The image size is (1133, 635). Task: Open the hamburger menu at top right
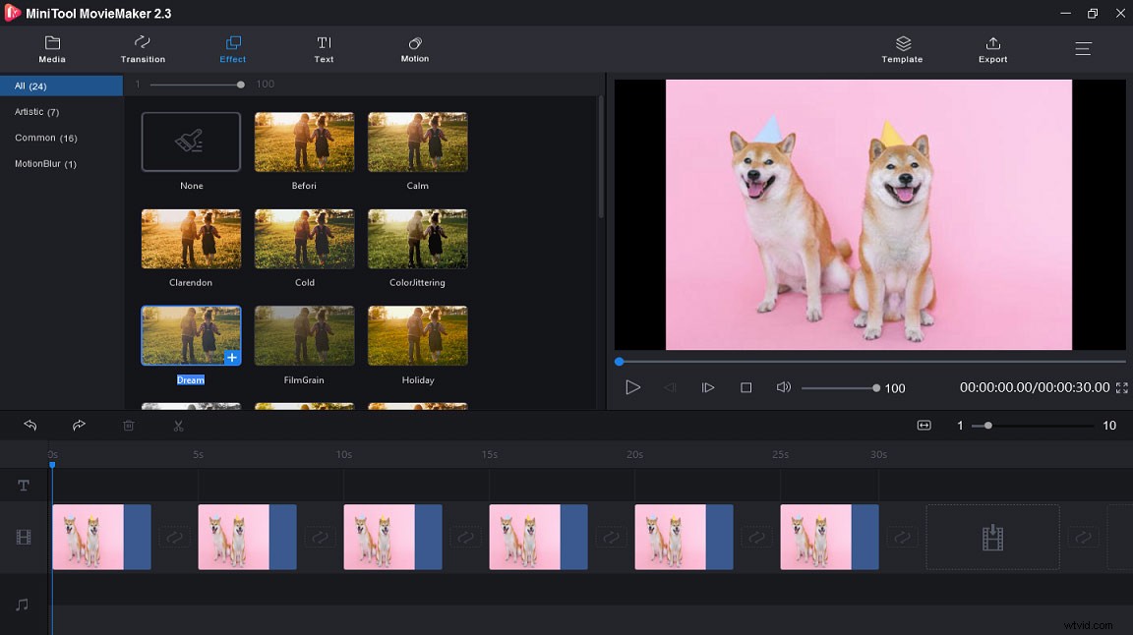(x=1083, y=47)
